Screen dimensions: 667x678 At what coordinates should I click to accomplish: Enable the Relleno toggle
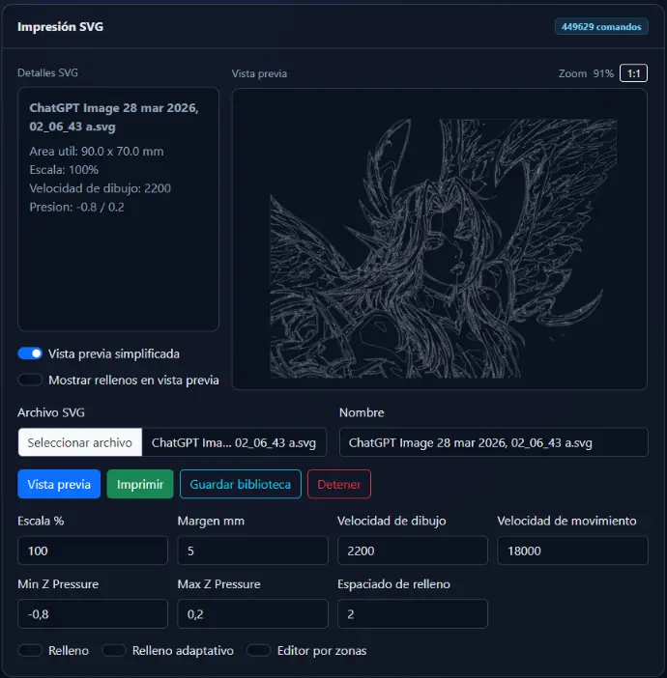coord(31,651)
